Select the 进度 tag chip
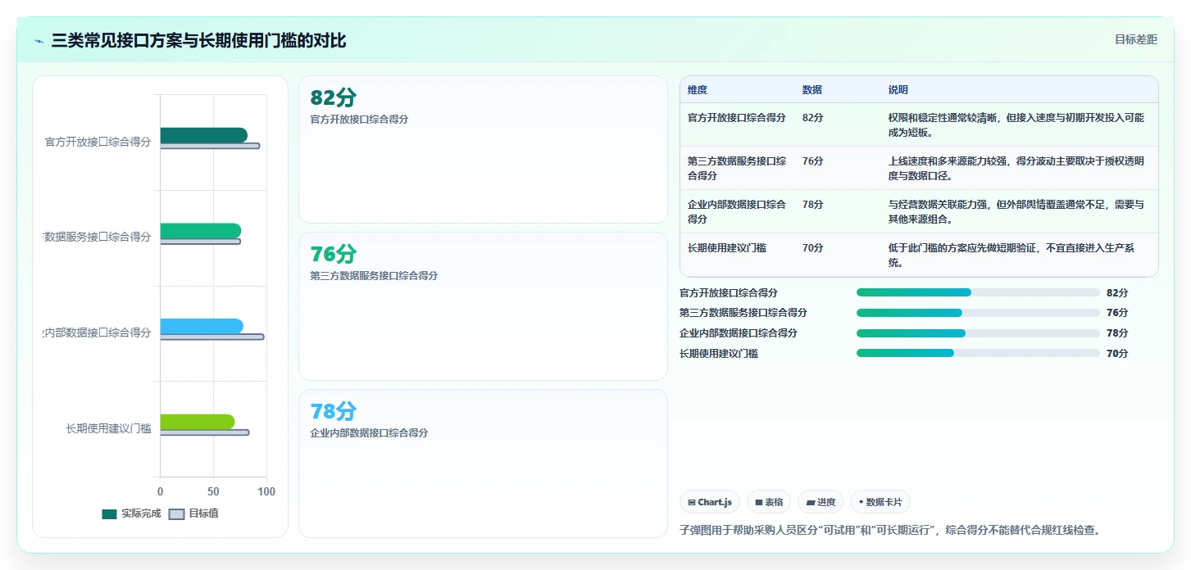The width and height of the screenshot is (1191, 570). pyautogui.click(x=821, y=502)
